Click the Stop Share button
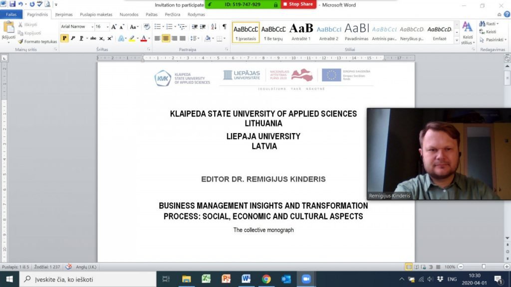This screenshot has height=287, width=511. [x=298, y=4]
